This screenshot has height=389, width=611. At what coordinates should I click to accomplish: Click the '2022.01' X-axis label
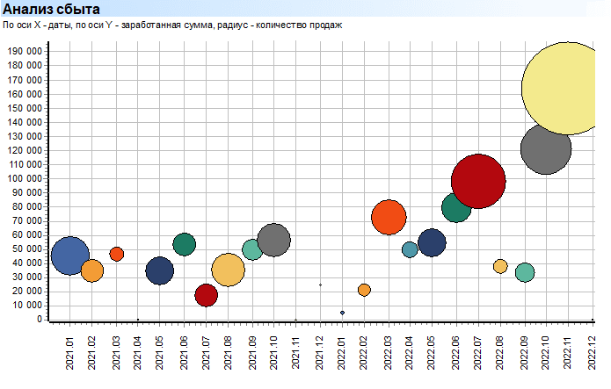pyautogui.click(x=342, y=353)
